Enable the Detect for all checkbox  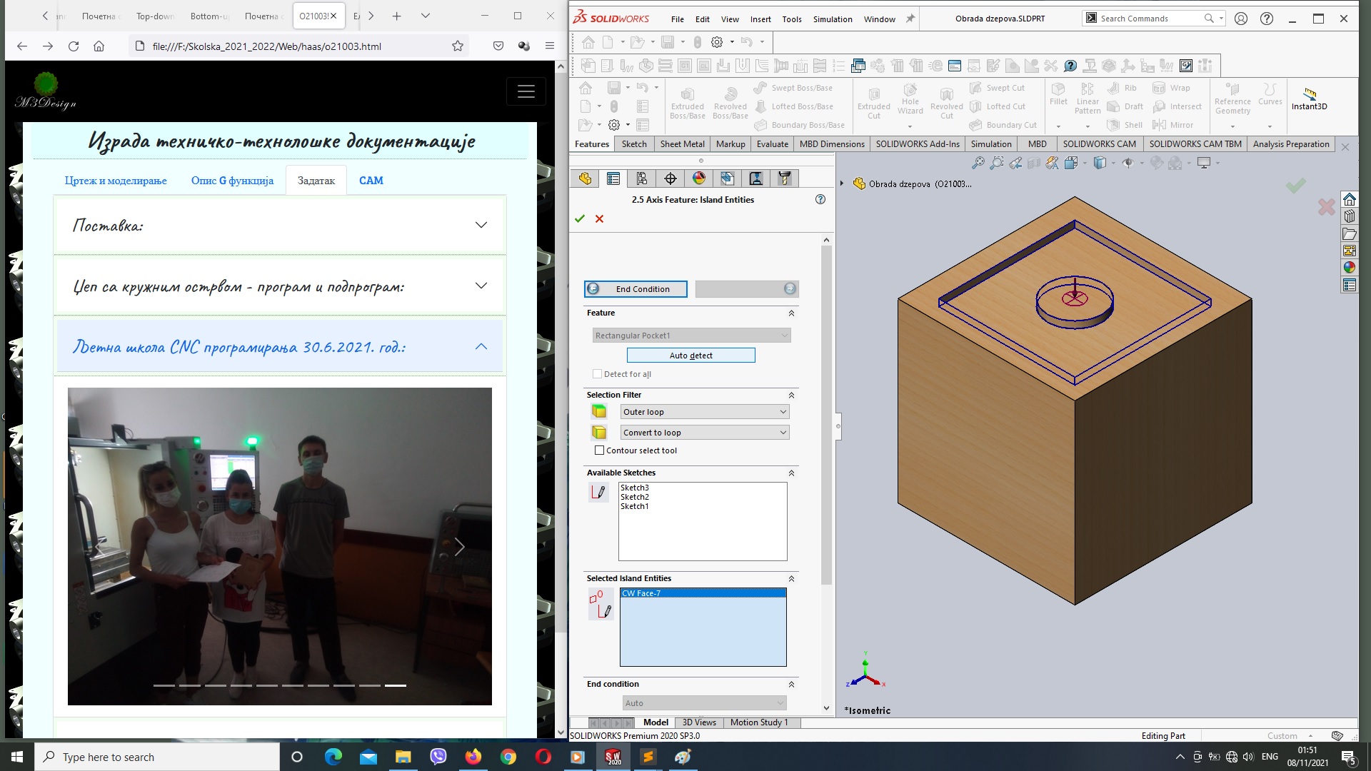597,374
